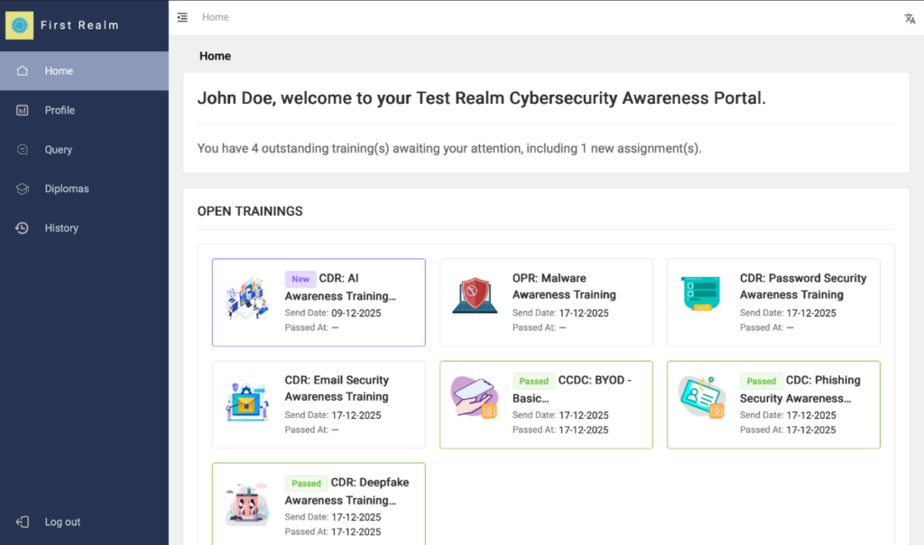Collapse the sidebar with the hamburger icon

click(x=182, y=17)
